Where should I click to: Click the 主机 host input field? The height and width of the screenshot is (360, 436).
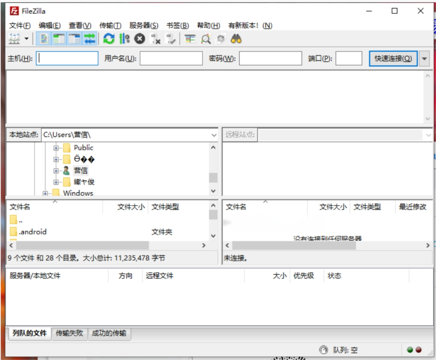point(67,58)
